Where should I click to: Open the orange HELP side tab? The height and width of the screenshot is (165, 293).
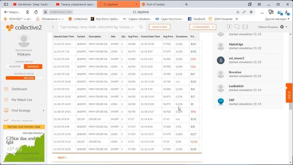289,93
